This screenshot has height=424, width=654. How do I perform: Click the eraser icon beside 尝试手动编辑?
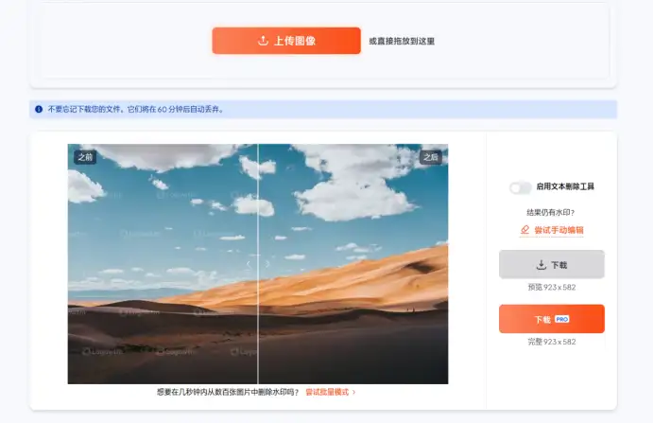click(525, 230)
